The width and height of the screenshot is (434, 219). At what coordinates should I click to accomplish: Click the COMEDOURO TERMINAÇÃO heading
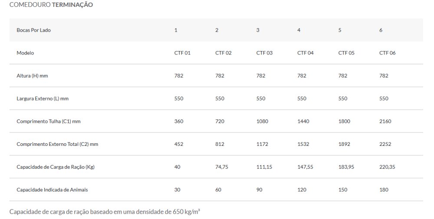click(51, 5)
